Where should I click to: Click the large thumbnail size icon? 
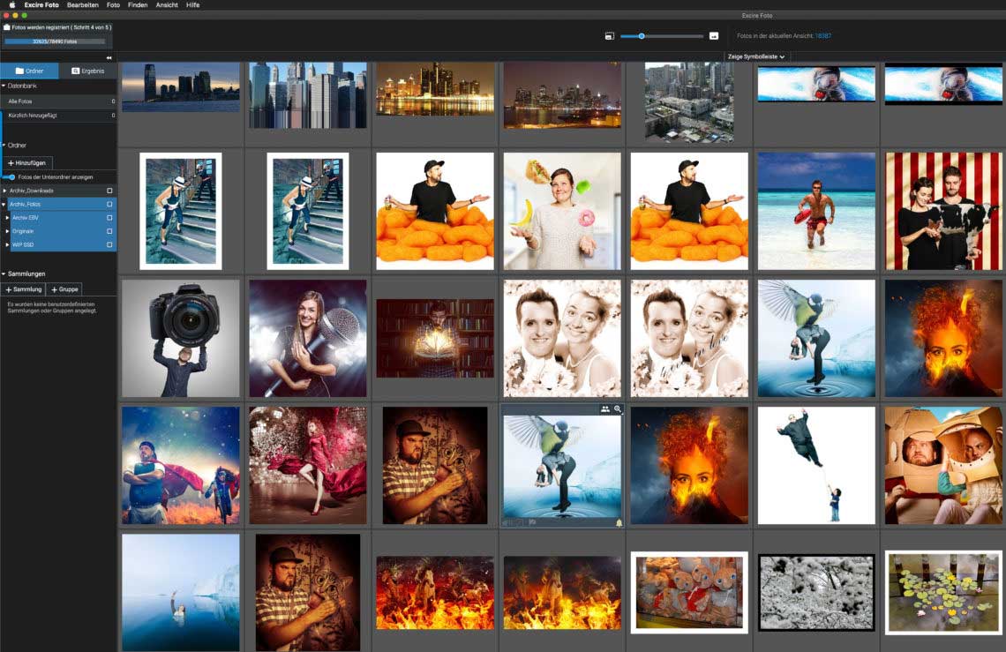click(x=714, y=36)
